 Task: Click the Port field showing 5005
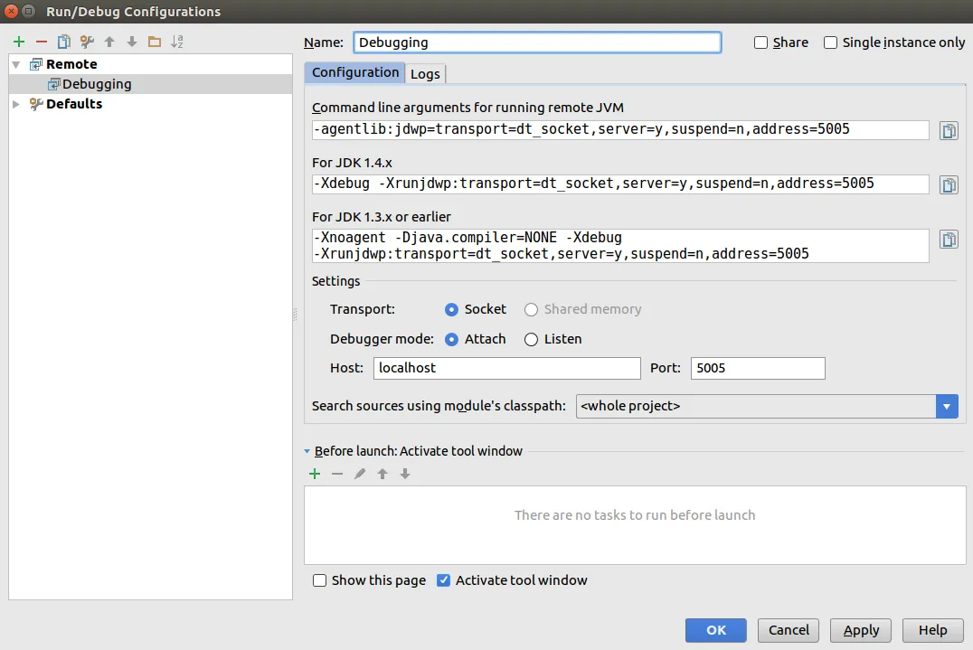click(x=758, y=368)
